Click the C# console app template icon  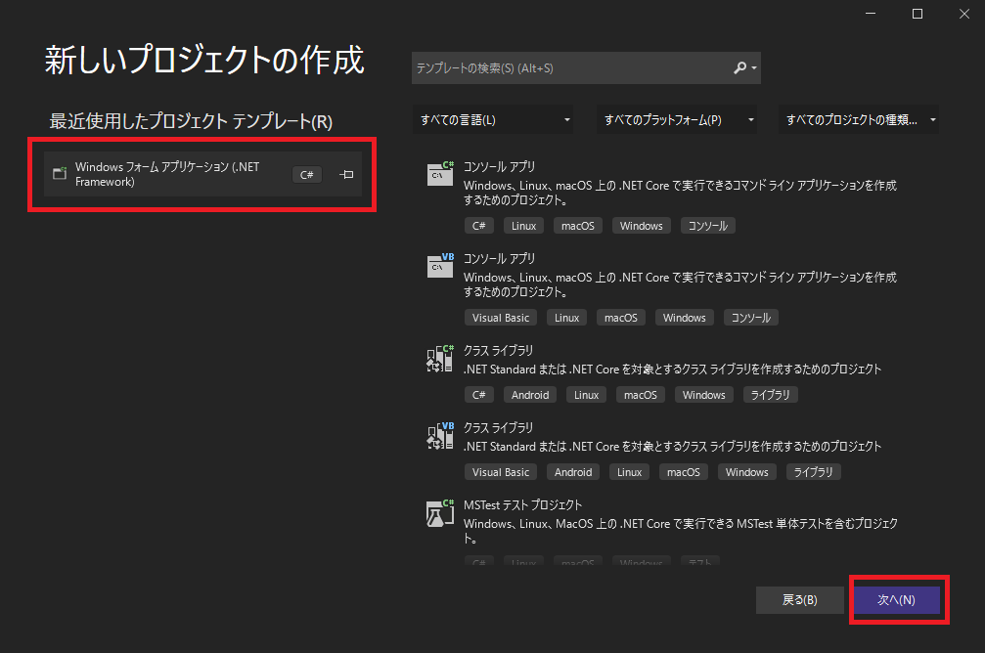(x=440, y=173)
